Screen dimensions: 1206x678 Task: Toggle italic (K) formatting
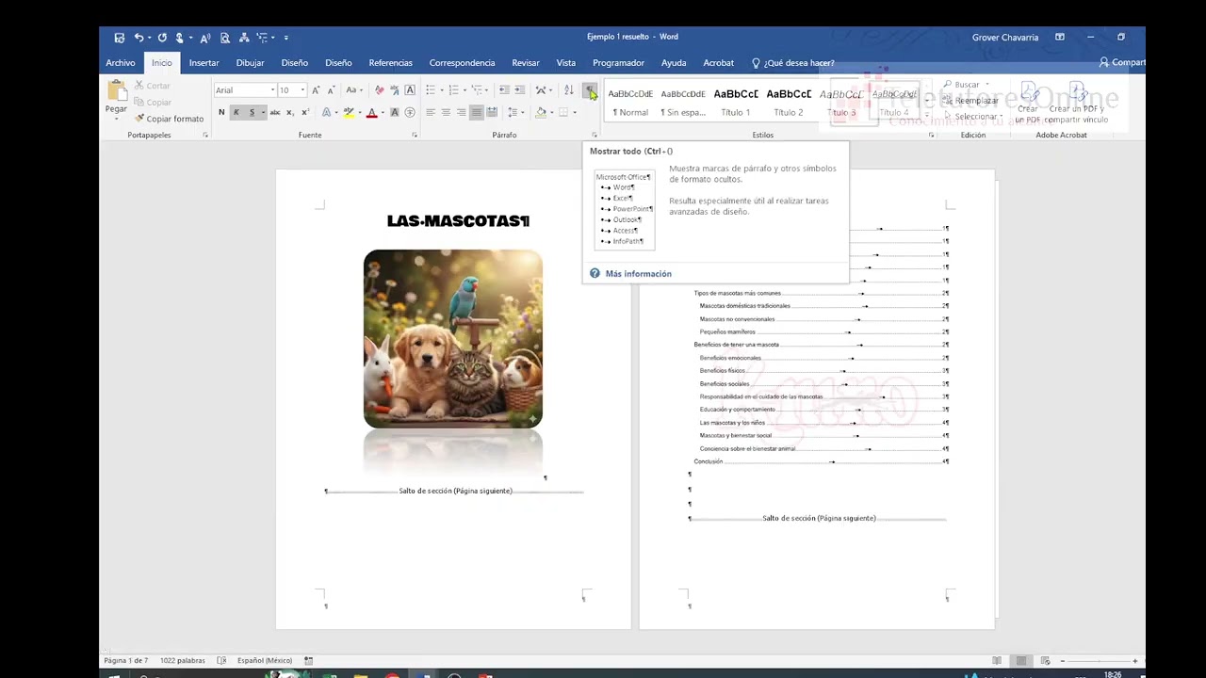[x=236, y=112]
